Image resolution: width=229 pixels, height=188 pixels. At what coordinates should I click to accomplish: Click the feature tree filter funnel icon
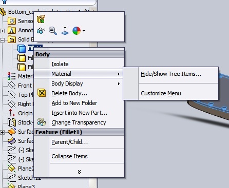(4, 2)
